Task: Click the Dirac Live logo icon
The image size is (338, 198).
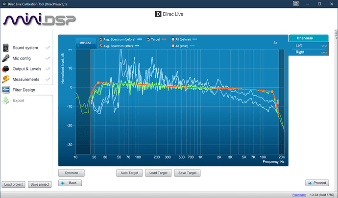Action: (x=158, y=14)
